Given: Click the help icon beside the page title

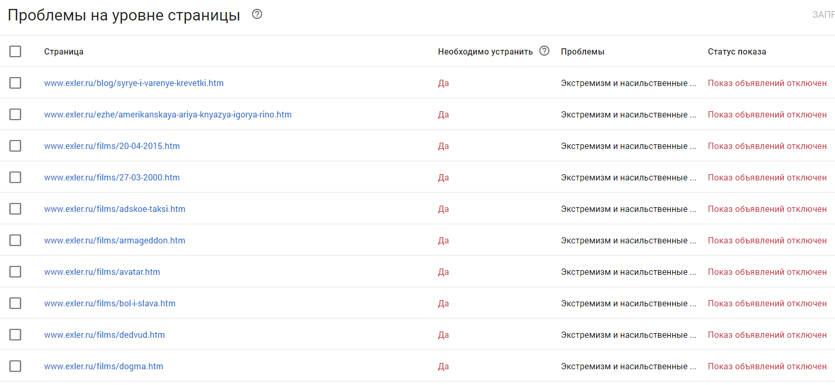Looking at the screenshot, I should [257, 14].
